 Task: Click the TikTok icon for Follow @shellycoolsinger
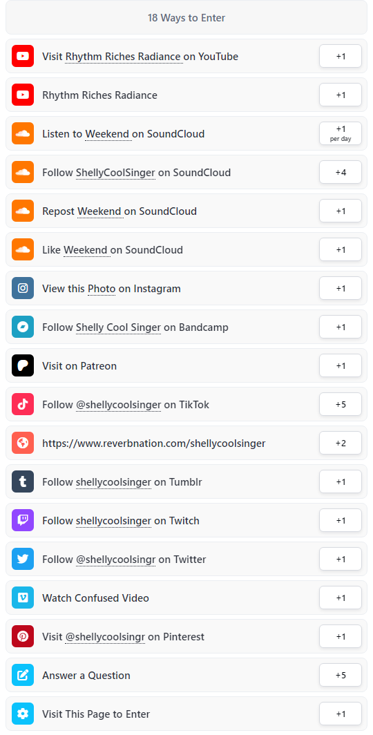(23, 404)
